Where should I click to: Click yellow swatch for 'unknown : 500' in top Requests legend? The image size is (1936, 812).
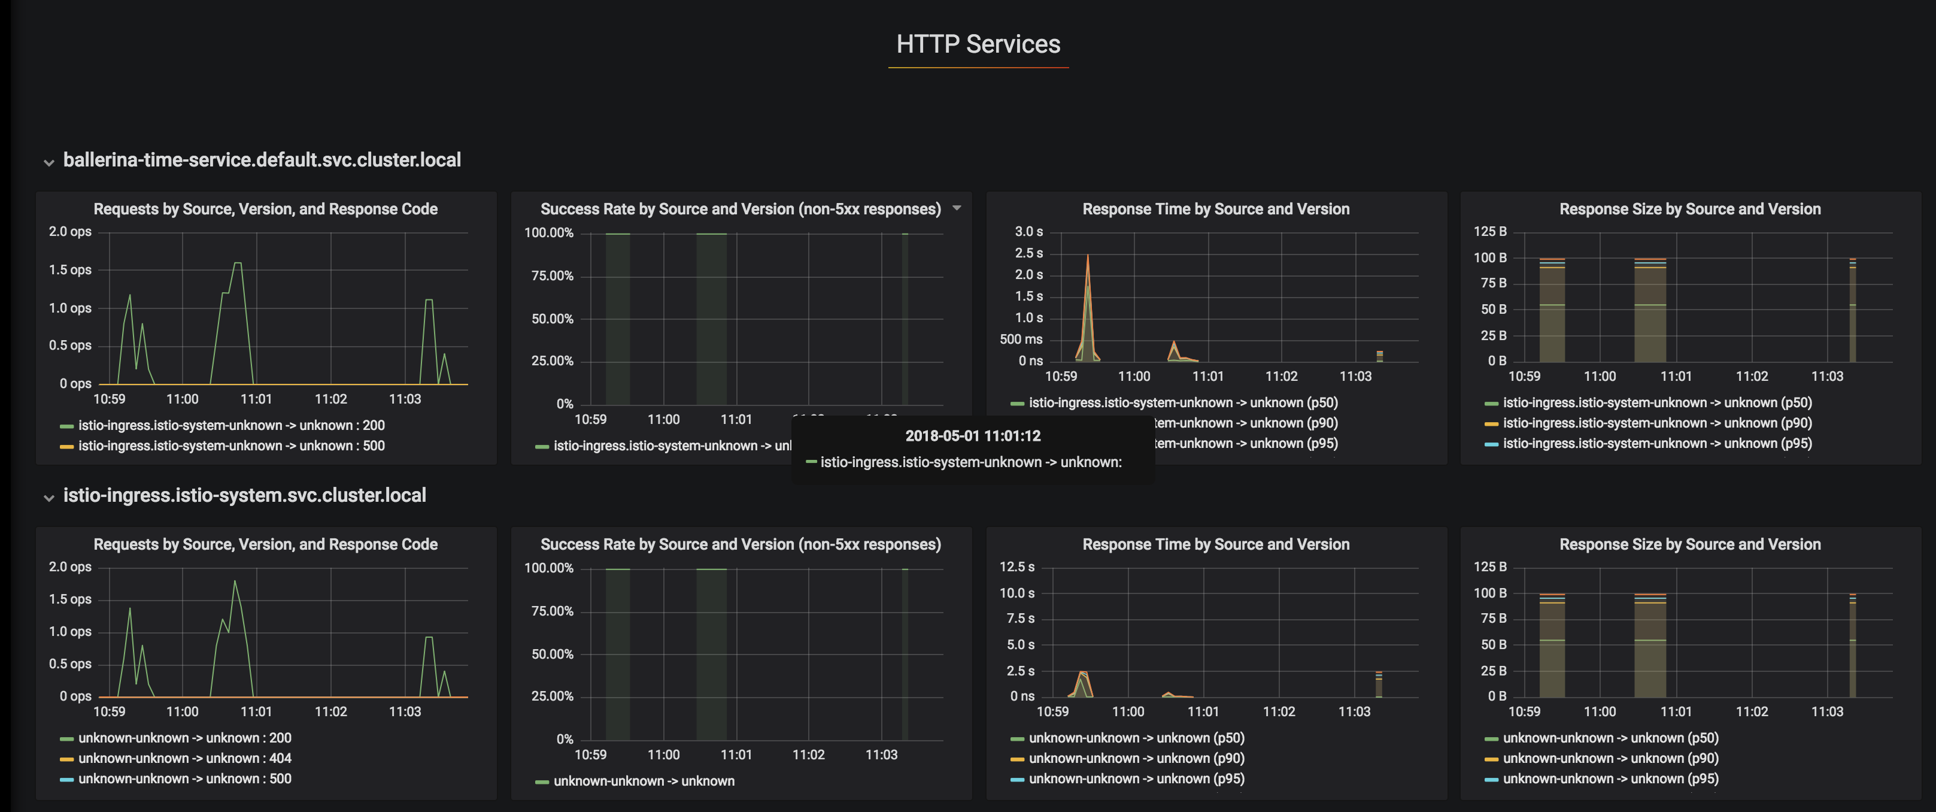67,447
